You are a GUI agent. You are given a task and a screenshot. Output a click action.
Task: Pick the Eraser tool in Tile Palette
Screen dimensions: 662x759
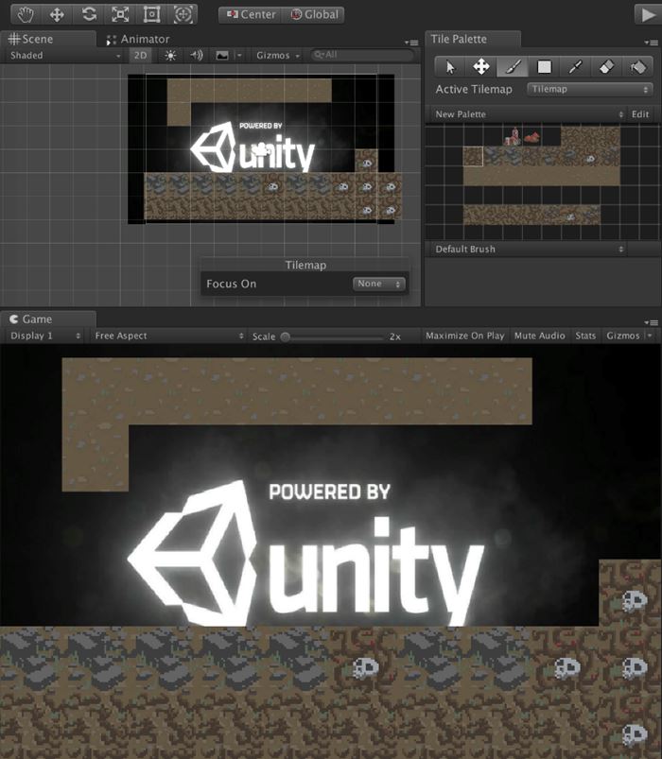click(x=607, y=67)
